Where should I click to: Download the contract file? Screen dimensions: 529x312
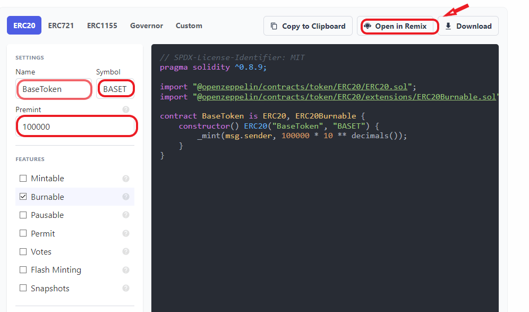[x=468, y=26]
